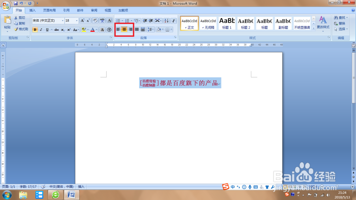The height and width of the screenshot is (200, 356).
Task: Click the Decrease Indent icon
Action: 145,21
